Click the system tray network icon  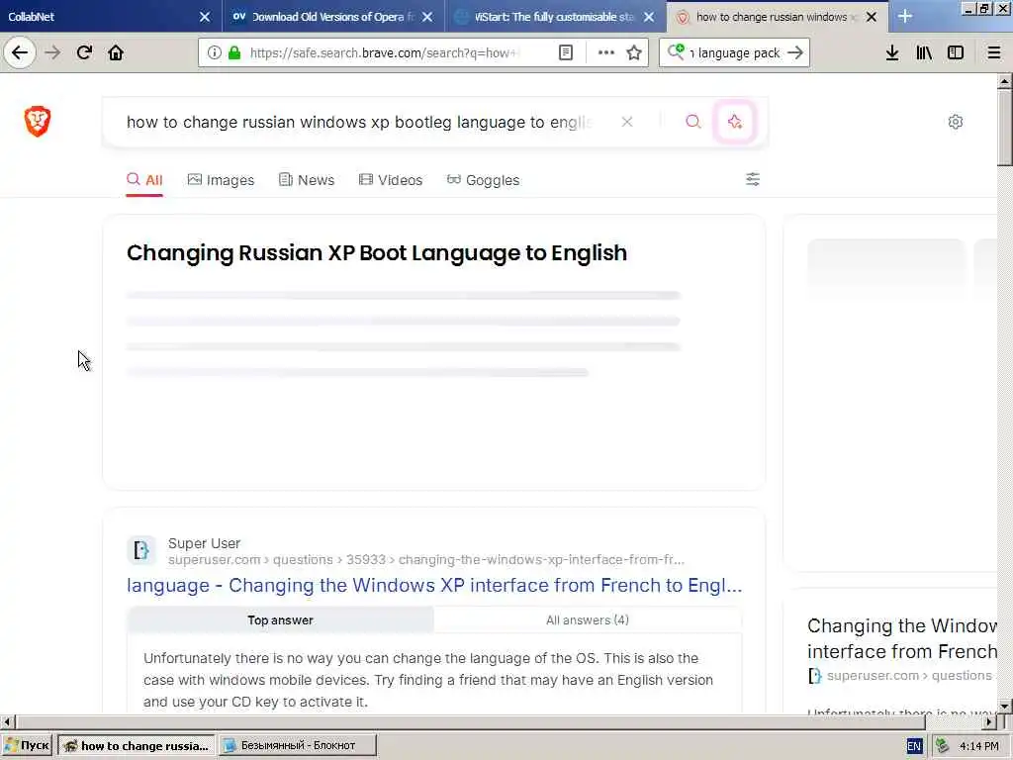click(x=943, y=746)
